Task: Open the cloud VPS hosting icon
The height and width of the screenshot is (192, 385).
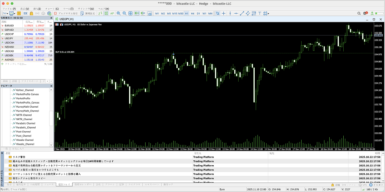Action: 43,14
